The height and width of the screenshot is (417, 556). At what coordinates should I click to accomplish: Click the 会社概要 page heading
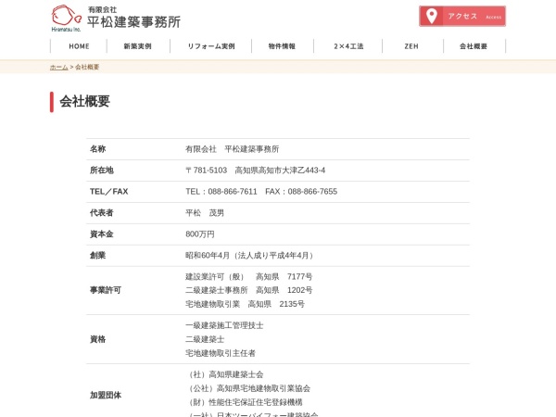point(84,101)
